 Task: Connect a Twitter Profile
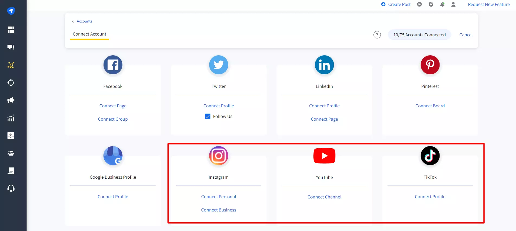coord(219,106)
